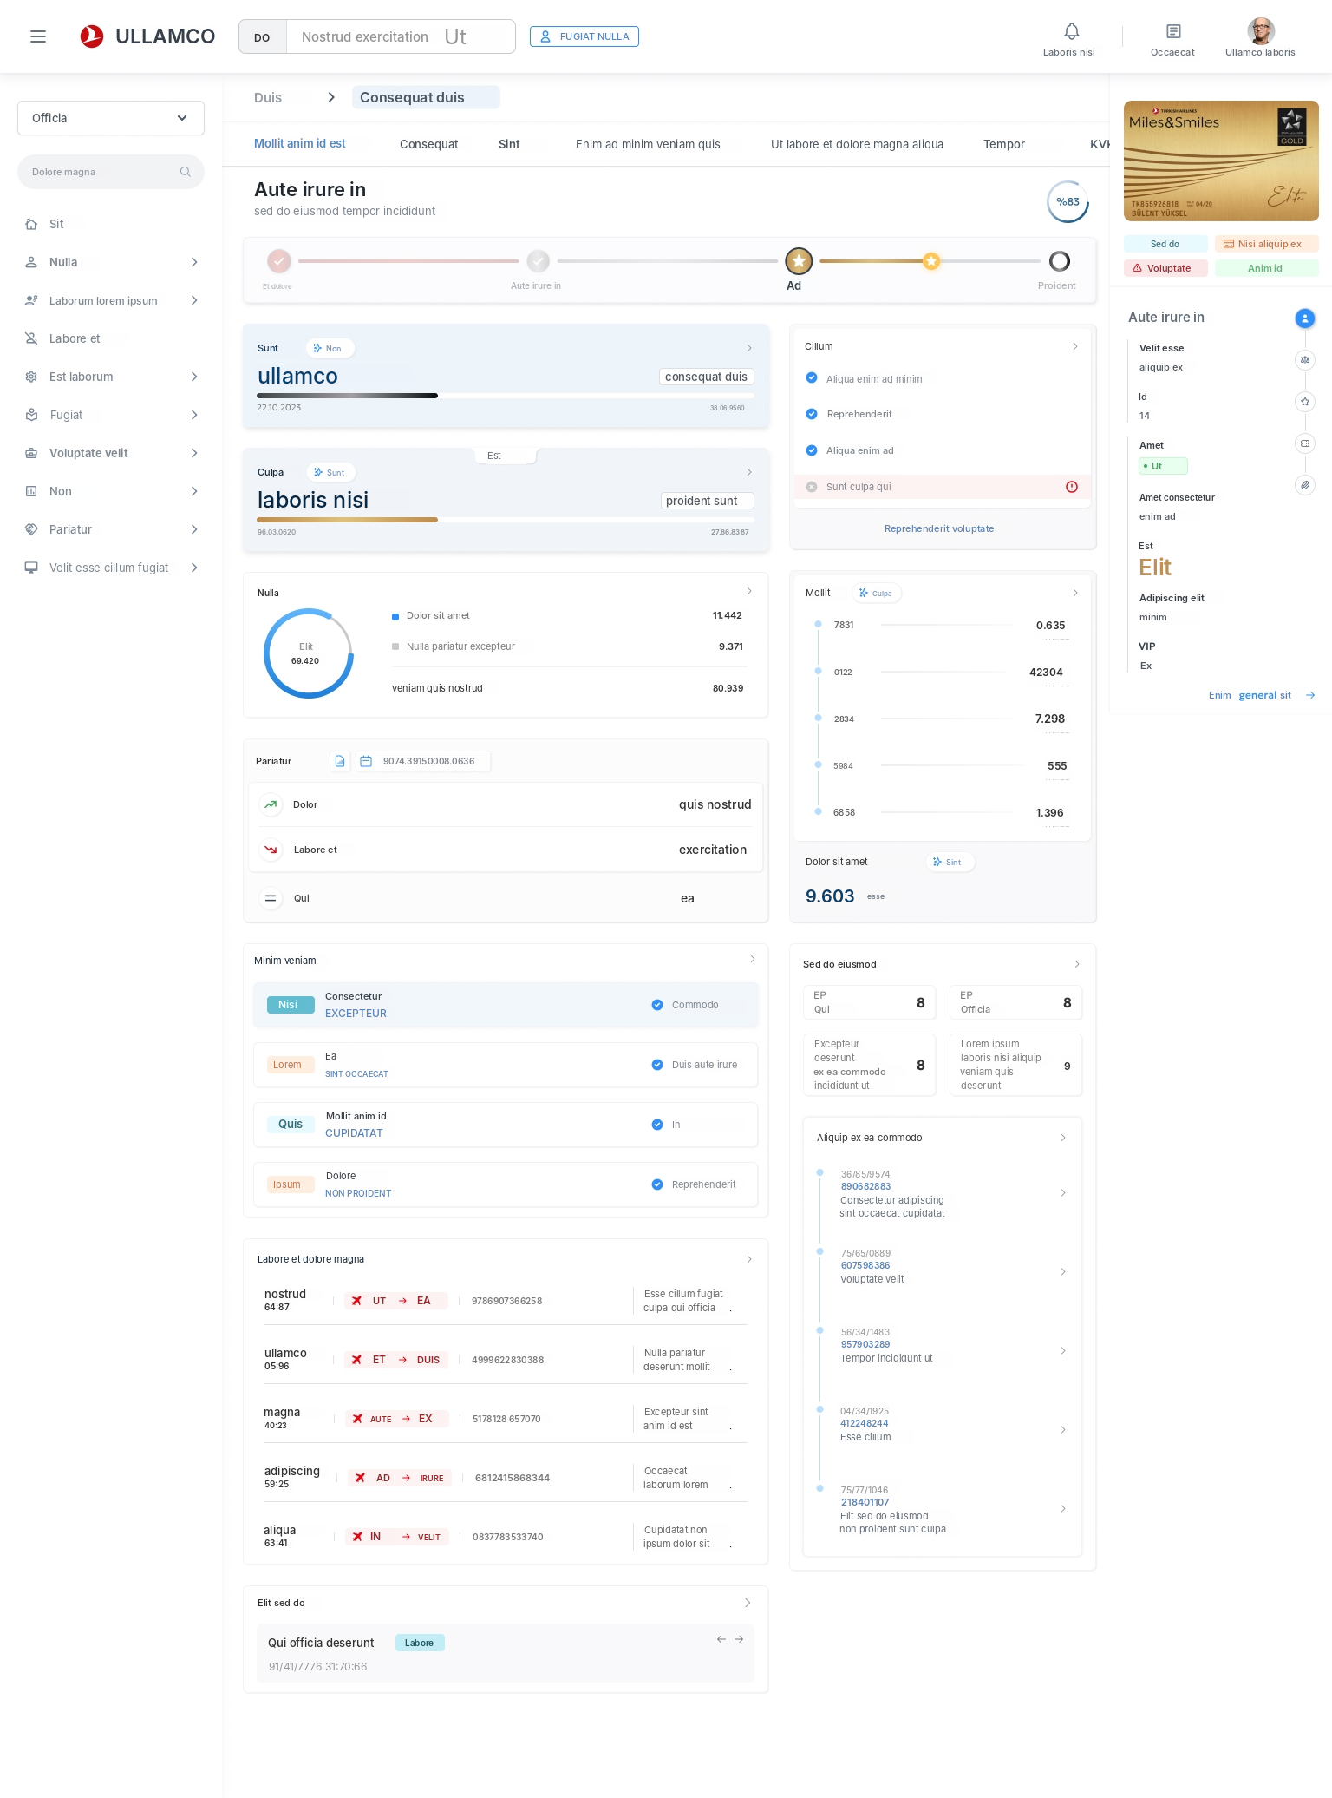Click the star icon in right panel

(x=1304, y=402)
